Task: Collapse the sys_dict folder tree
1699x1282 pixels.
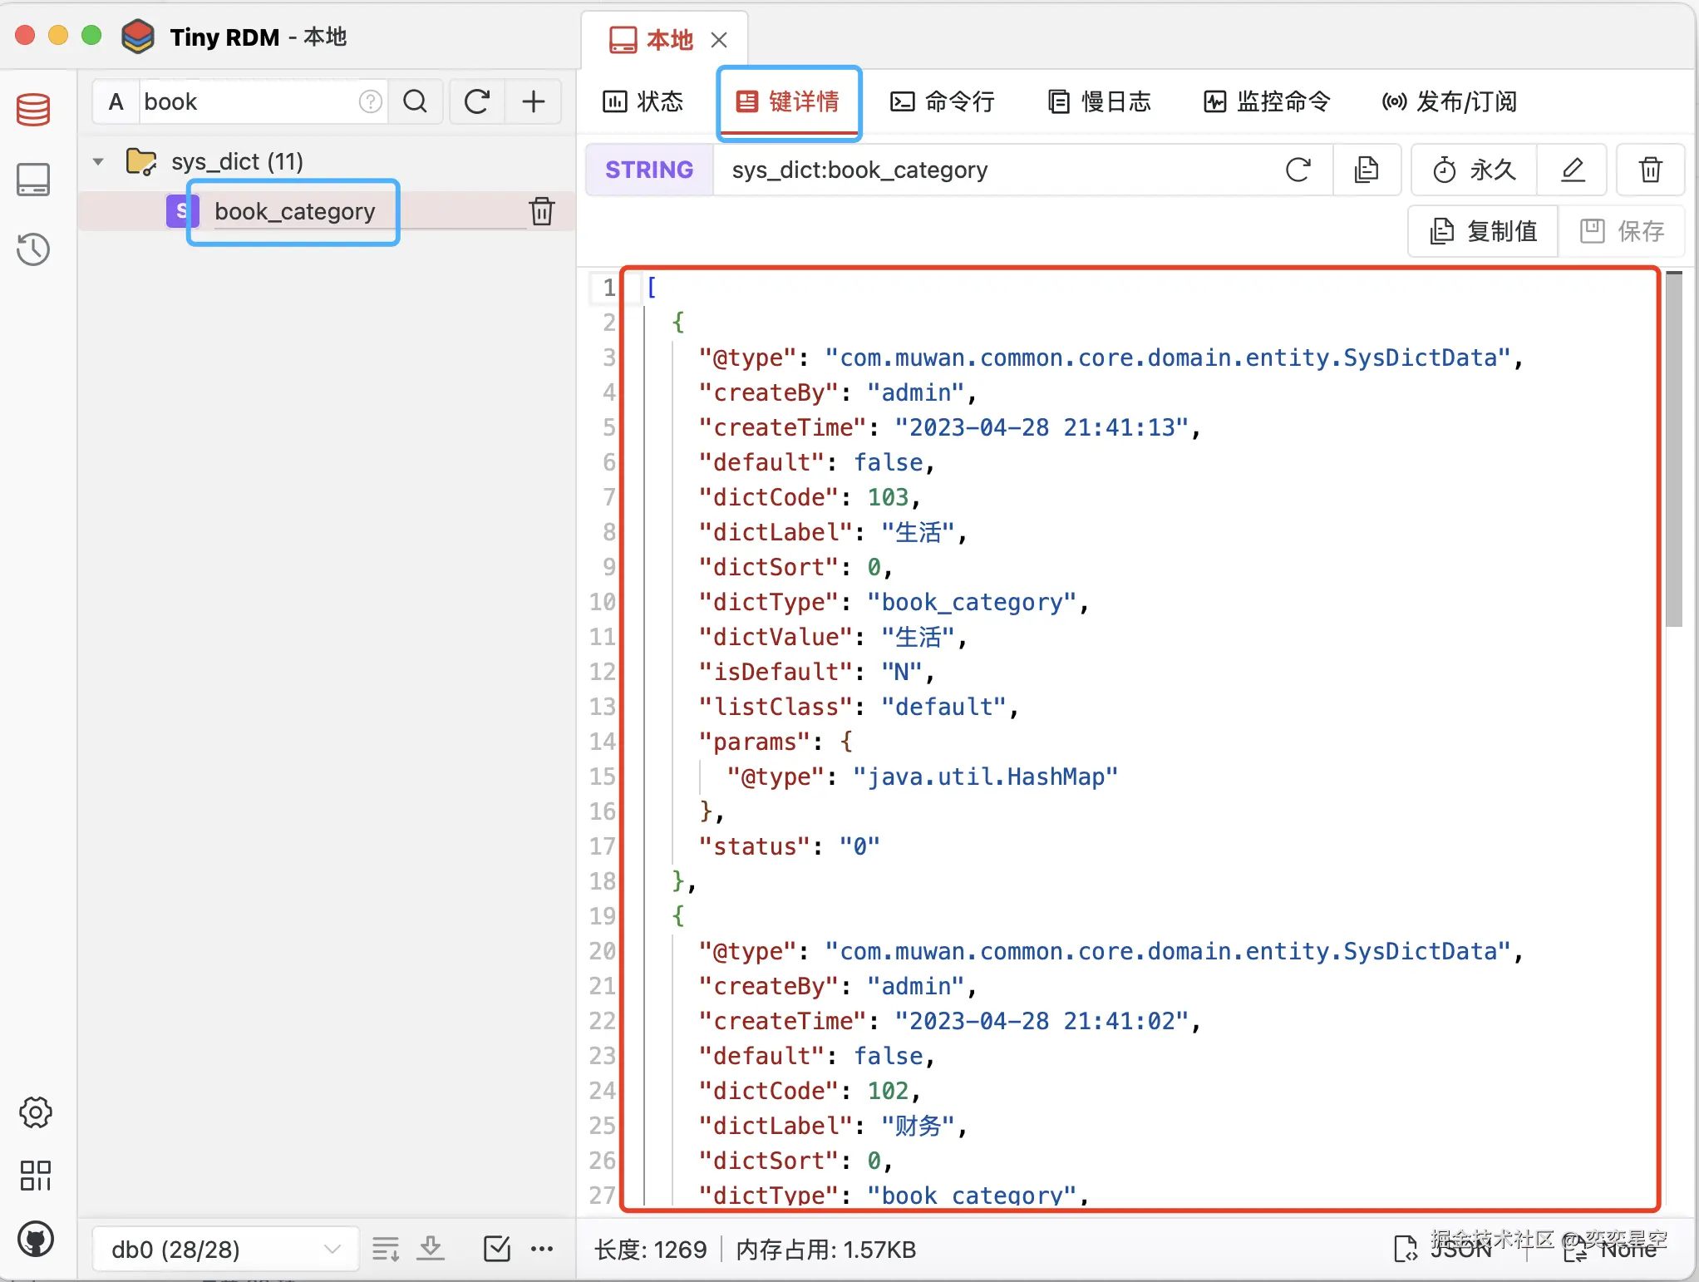Action: pos(98,161)
